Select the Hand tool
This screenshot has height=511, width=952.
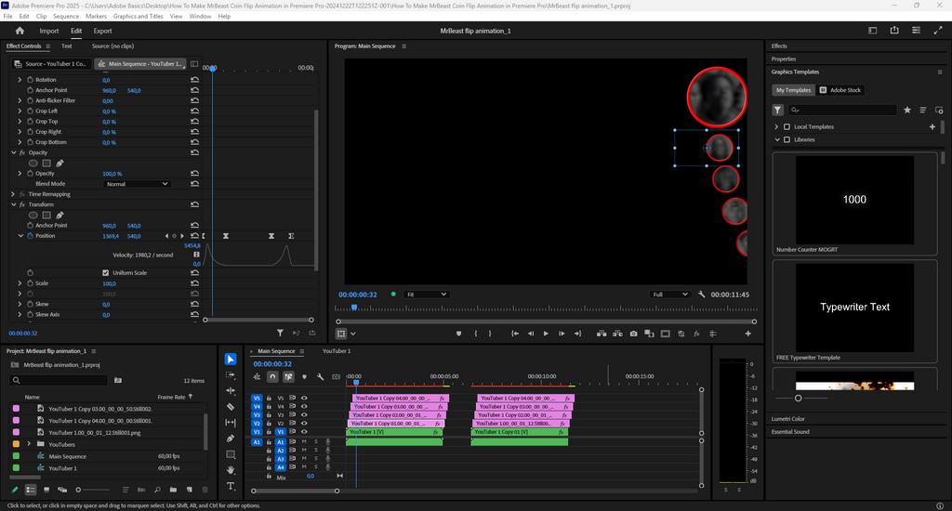point(231,470)
